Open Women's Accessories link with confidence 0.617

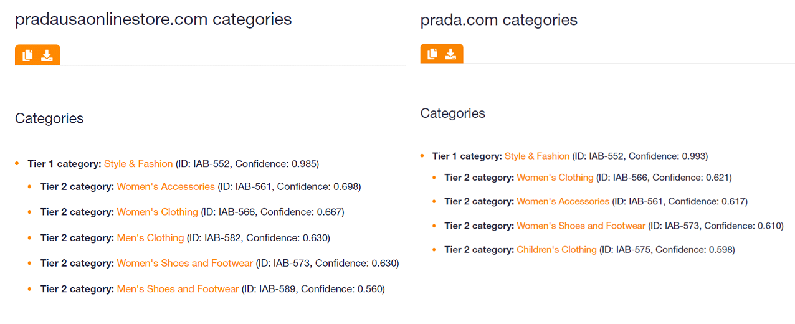pyautogui.click(x=563, y=201)
